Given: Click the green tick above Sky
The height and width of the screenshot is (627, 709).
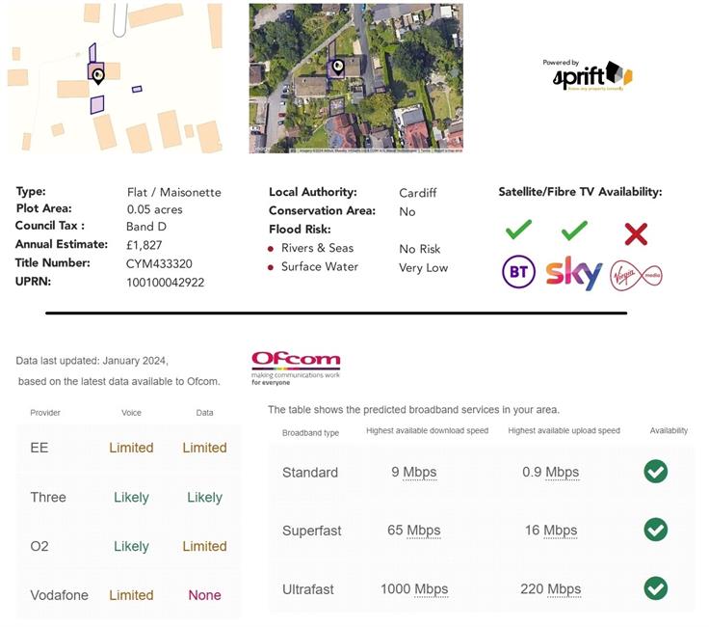Looking at the screenshot, I should pos(574,231).
